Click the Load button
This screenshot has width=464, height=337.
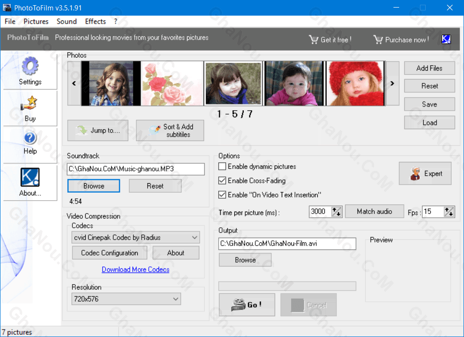coord(429,123)
